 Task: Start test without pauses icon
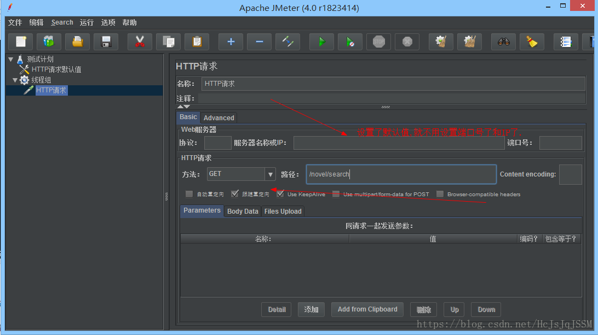point(350,42)
